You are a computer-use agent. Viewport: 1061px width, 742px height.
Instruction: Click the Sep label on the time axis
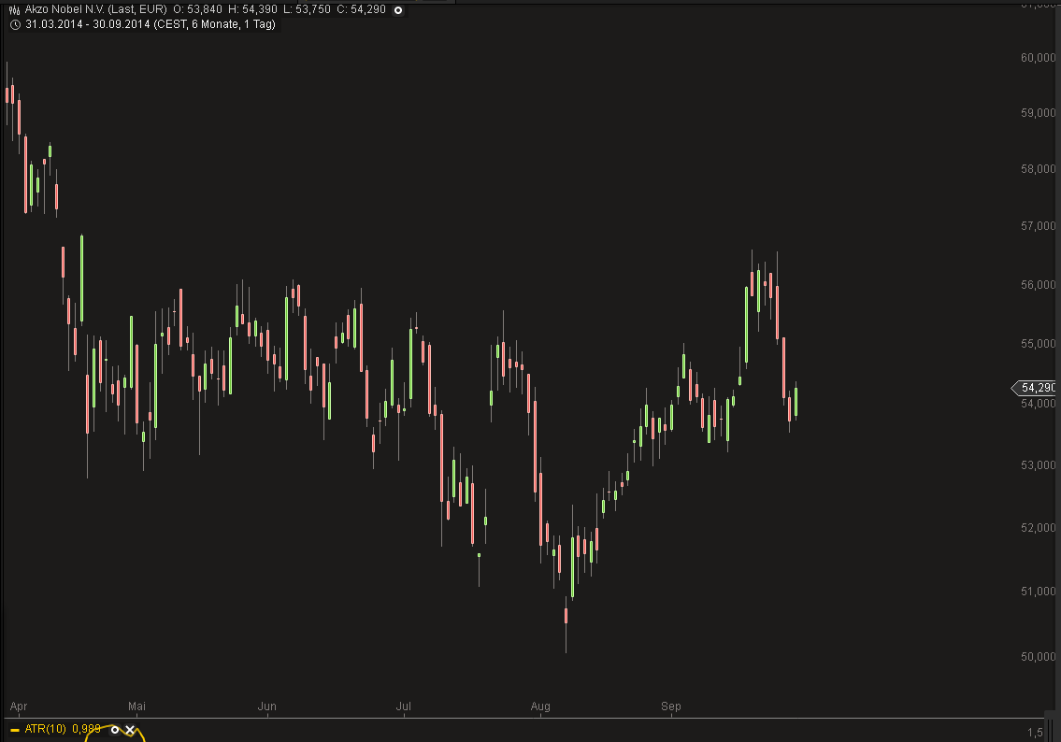(671, 706)
